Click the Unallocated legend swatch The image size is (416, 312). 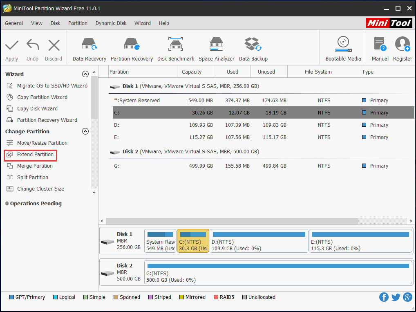(244, 297)
